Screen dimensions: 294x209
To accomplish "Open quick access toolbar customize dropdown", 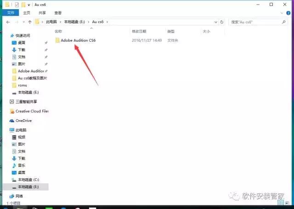I will [x=28, y=5].
